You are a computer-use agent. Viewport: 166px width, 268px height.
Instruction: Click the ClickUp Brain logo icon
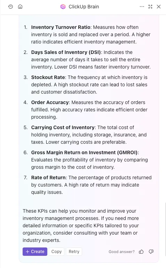click(63, 7)
